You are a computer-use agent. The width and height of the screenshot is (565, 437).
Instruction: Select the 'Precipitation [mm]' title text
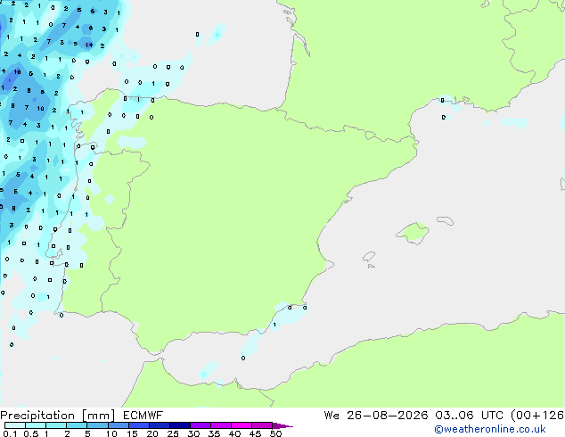click(58, 416)
